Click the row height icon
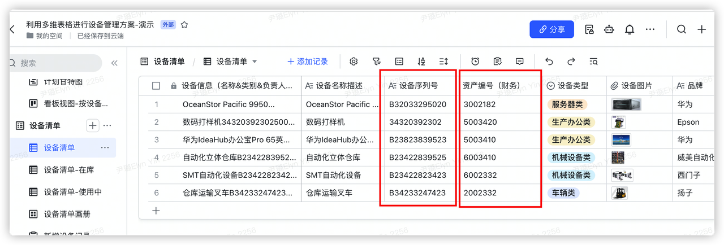Viewport: 724px width, 245px height. coord(443,62)
